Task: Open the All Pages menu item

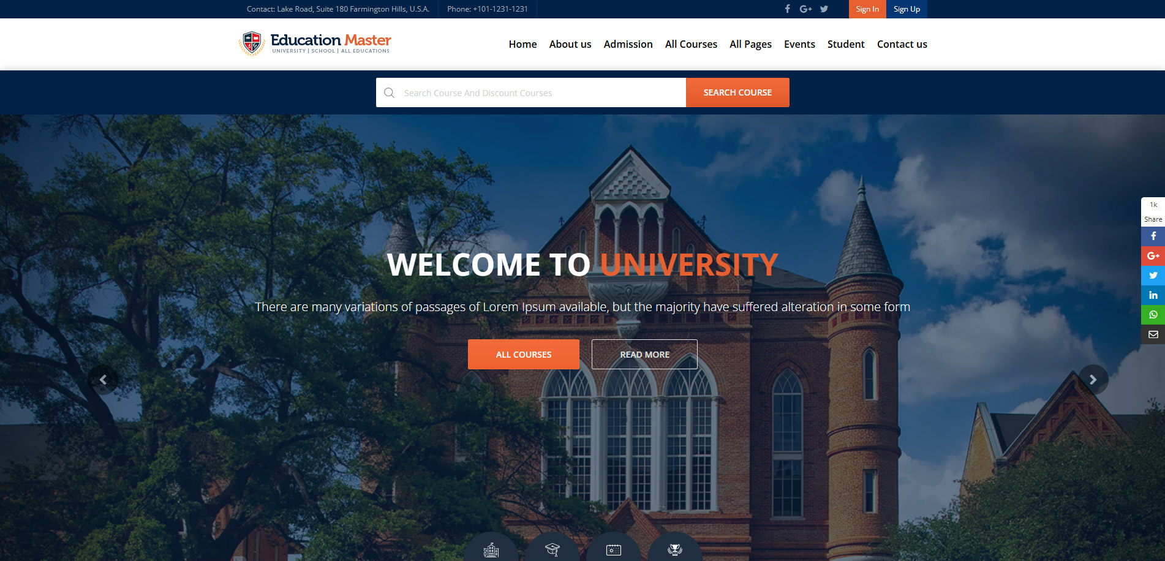Action: point(750,44)
